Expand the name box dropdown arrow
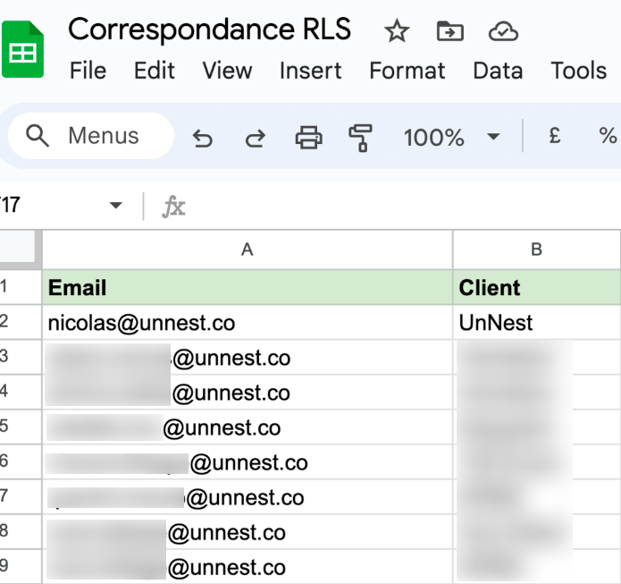This screenshot has height=584, width=621. click(115, 205)
